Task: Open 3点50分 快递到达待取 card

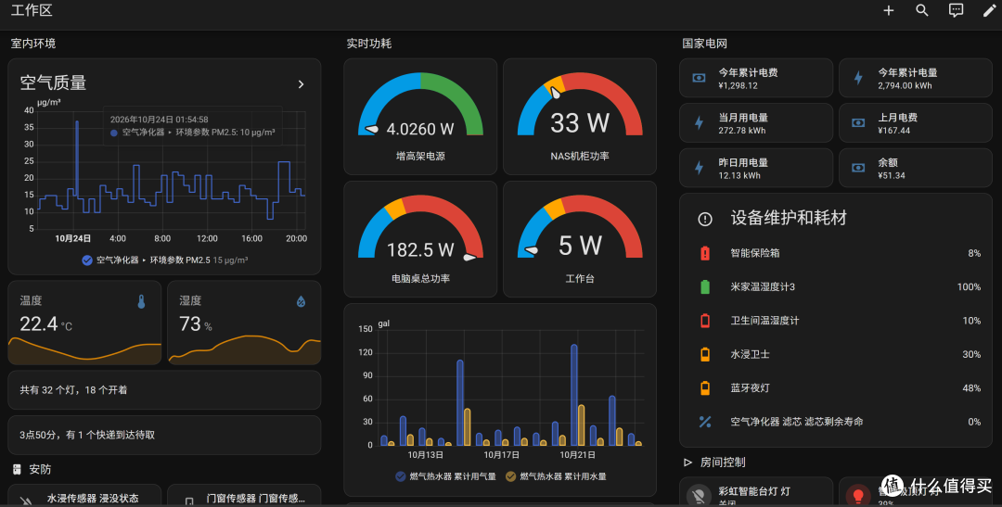Action: (164, 435)
